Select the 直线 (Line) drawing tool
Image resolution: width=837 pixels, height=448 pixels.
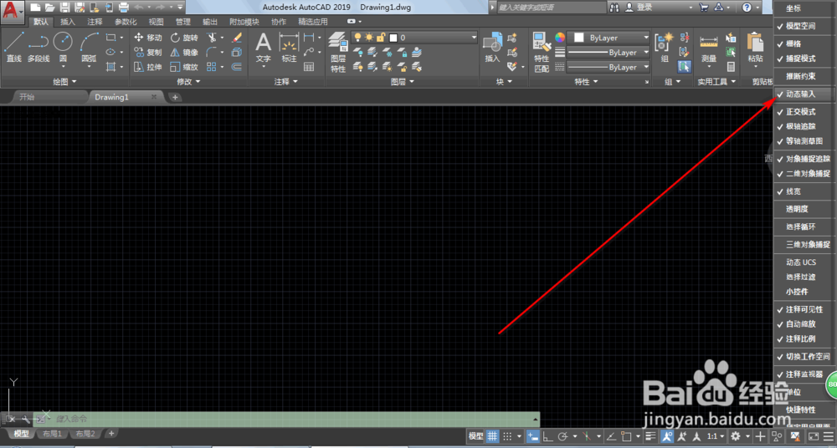(14, 47)
